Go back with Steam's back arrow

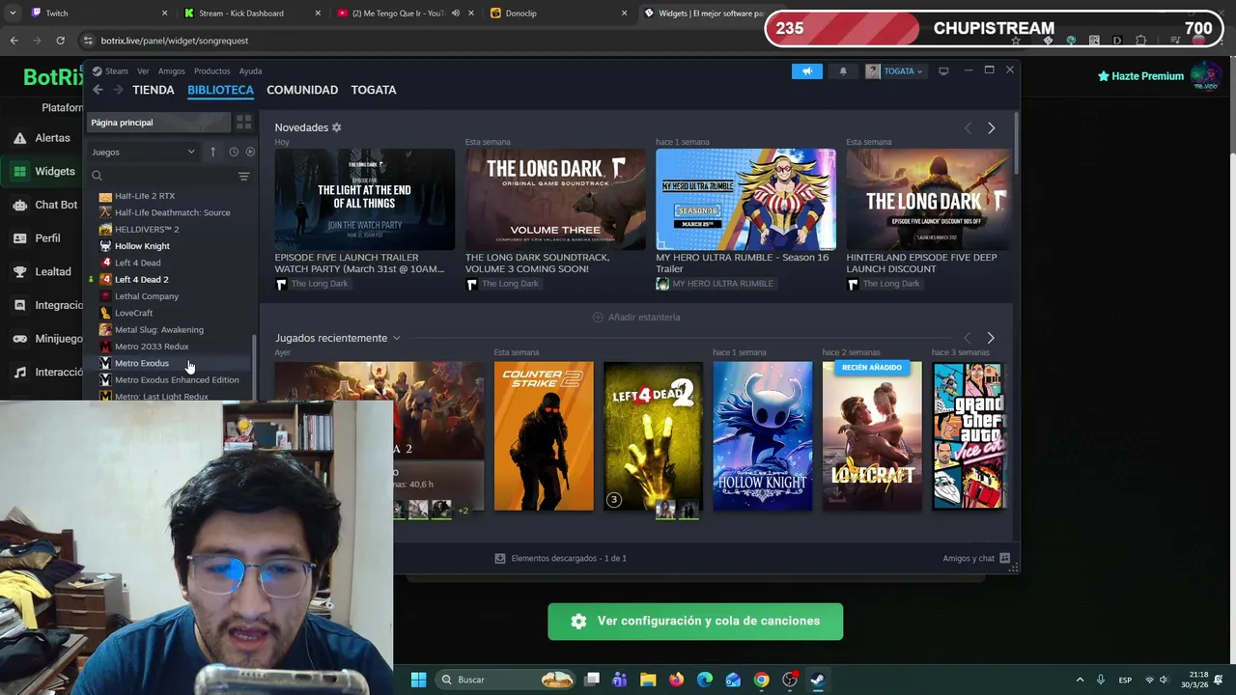98,90
